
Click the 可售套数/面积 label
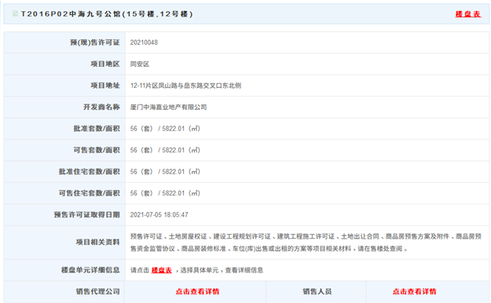pos(97,150)
